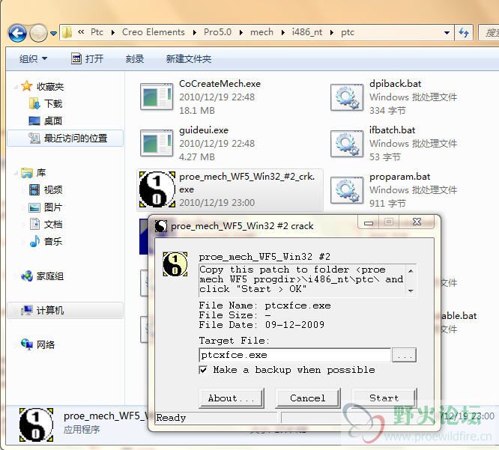Click the Target File text field
Screen dimensions: 499x450
coord(294,355)
